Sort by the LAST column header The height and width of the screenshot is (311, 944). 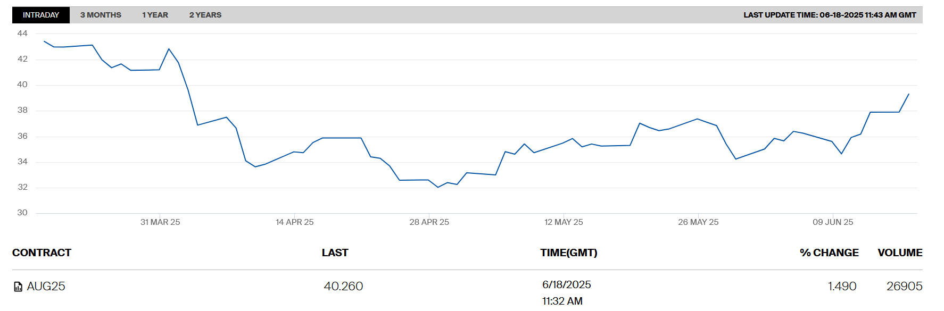coord(335,253)
